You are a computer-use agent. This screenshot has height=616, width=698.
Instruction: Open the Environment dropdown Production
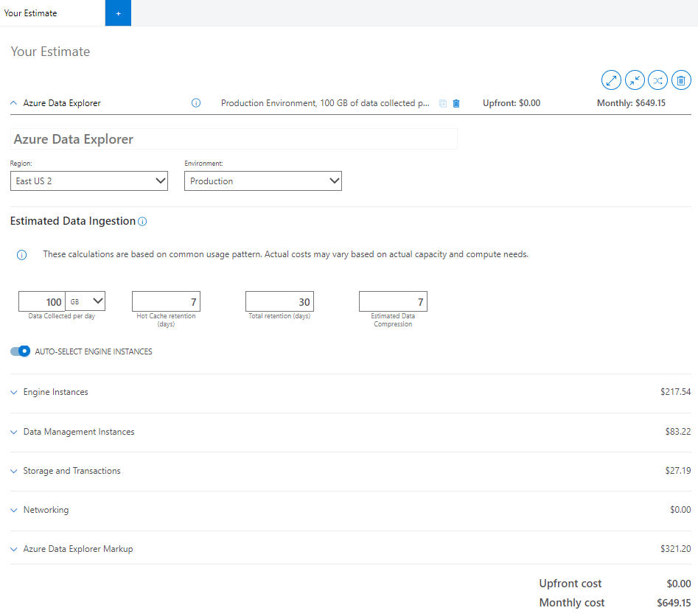point(263,181)
